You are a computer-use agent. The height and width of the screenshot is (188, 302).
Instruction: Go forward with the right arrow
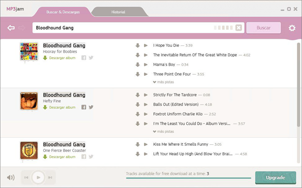(22, 28)
